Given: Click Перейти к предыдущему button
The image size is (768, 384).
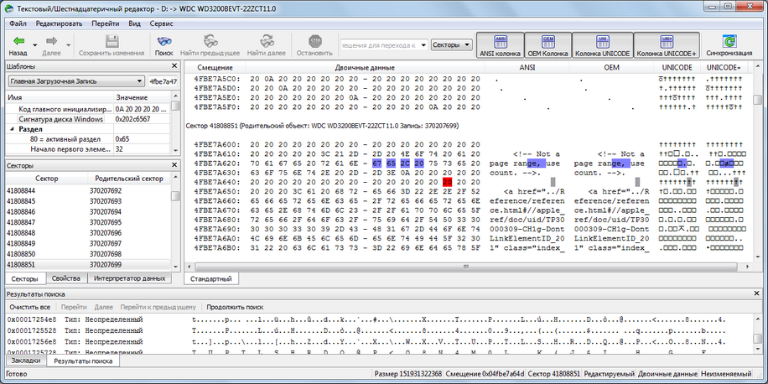Looking at the screenshot, I should tap(158, 307).
